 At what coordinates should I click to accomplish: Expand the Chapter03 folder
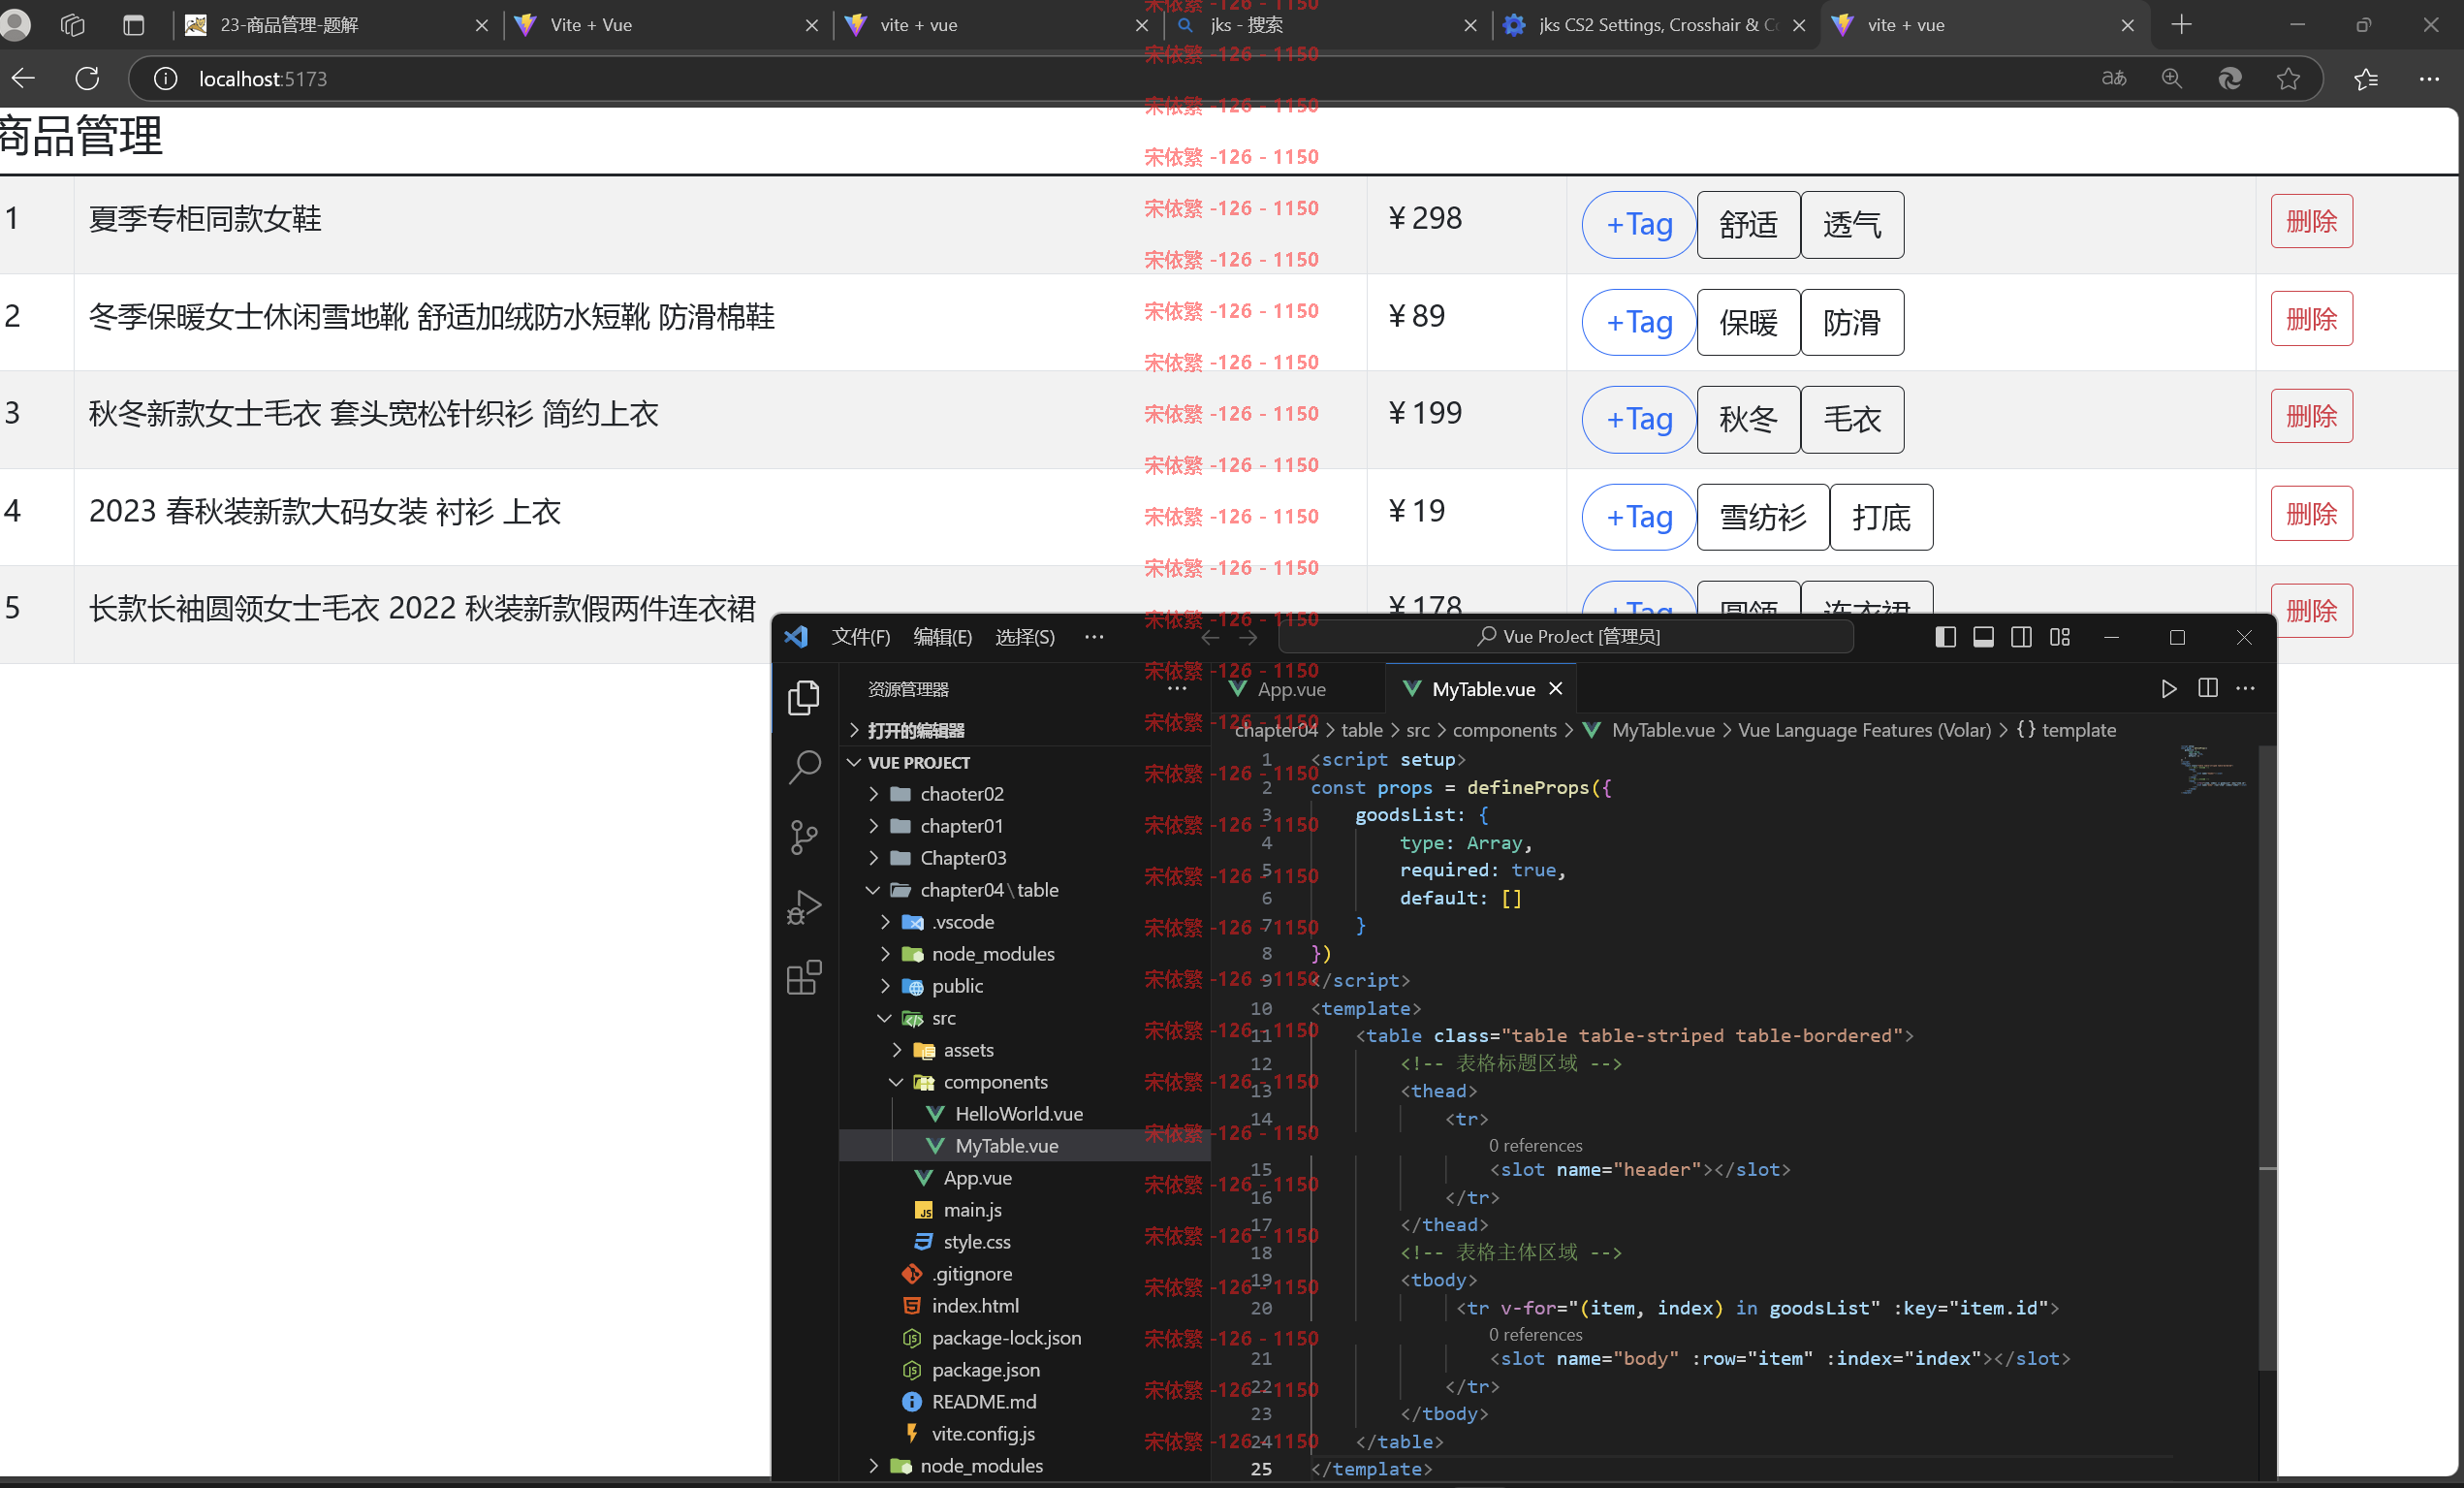[873, 858]
